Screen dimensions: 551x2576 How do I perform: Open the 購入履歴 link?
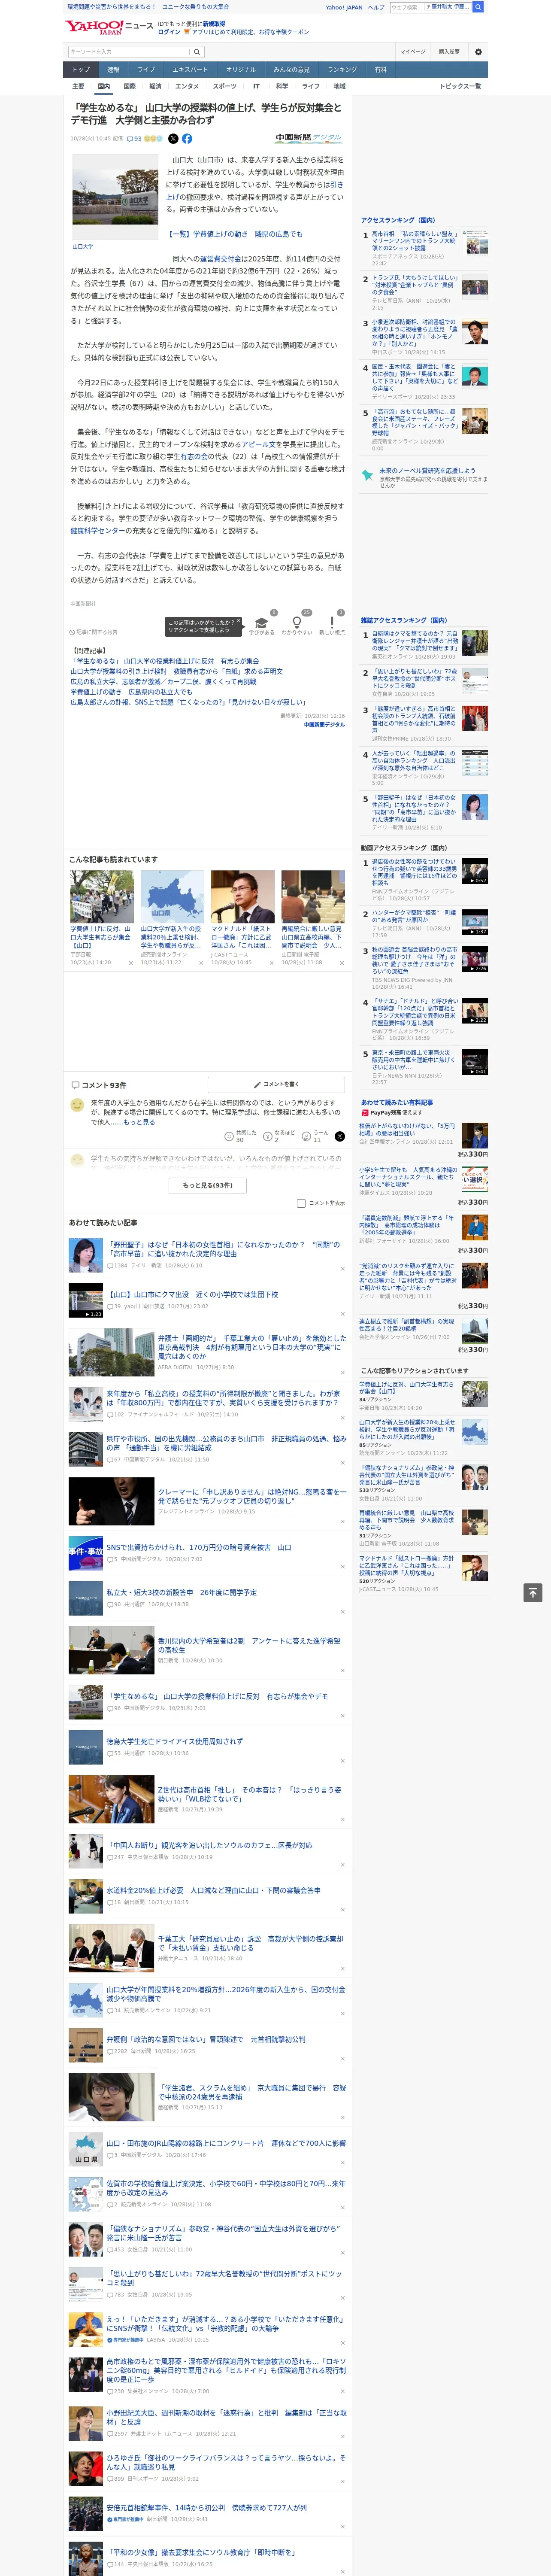(x=449, y=51)
